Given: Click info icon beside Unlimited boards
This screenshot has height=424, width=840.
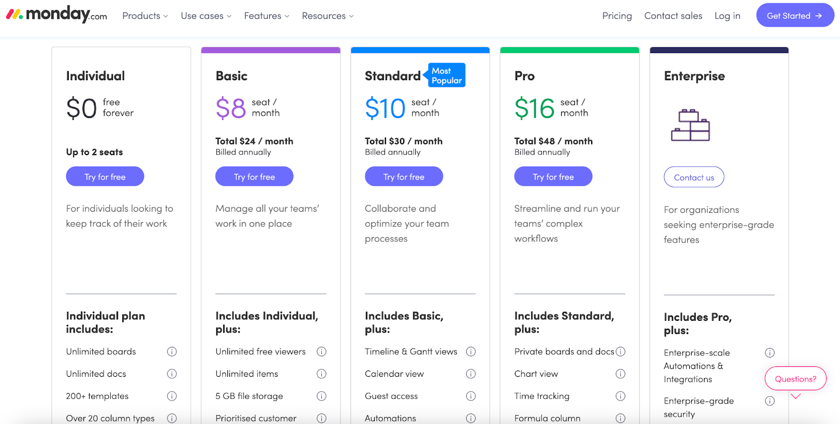Looking at the screenshot, I should coord(172,352).
